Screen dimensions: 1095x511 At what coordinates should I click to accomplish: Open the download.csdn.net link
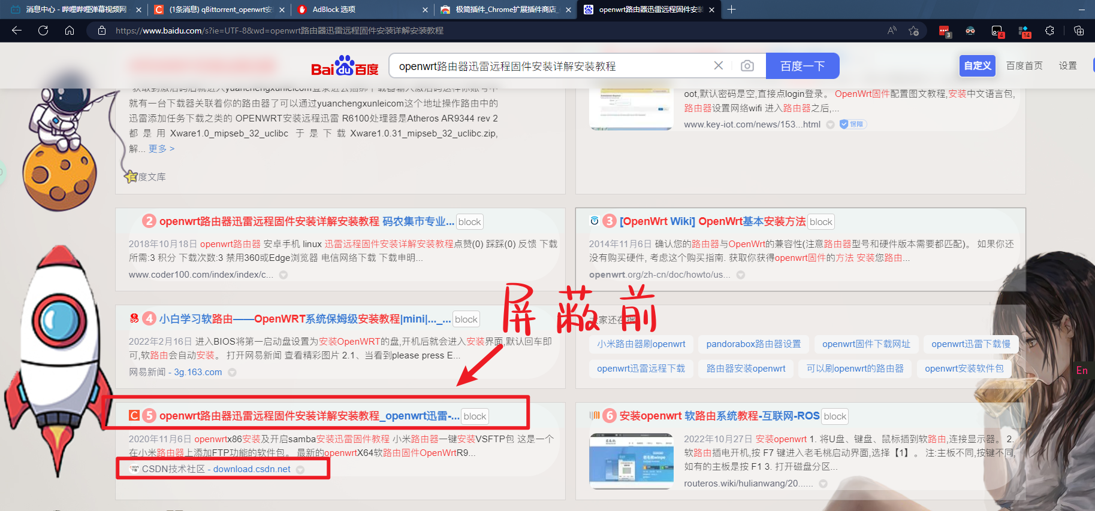click(252, 469)
